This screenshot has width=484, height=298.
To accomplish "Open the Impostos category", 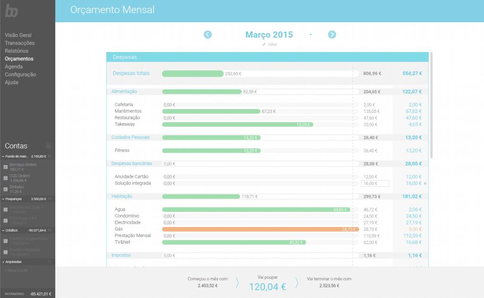I will click(121, 255).
